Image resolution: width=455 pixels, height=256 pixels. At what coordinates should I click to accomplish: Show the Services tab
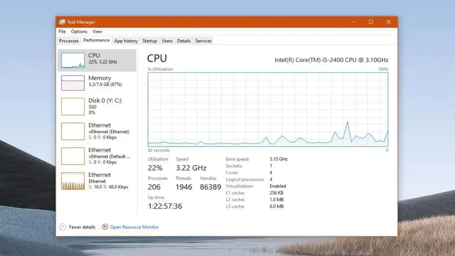coord(203,41)
